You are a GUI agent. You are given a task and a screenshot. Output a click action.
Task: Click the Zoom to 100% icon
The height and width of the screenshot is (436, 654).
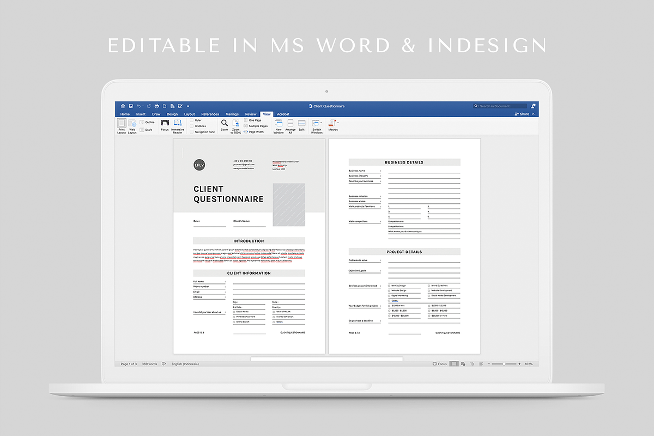pyautogui.click(x=236, y=124)
